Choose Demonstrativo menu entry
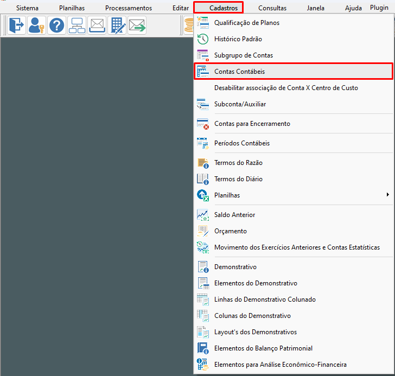 tap(294, 267)
